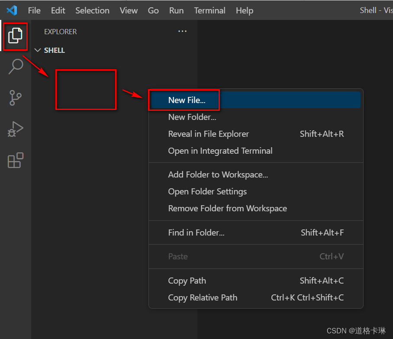This screenshot has width=393, height=339.
Task: Open the Terminal menu
Action: tap(209, 10)
